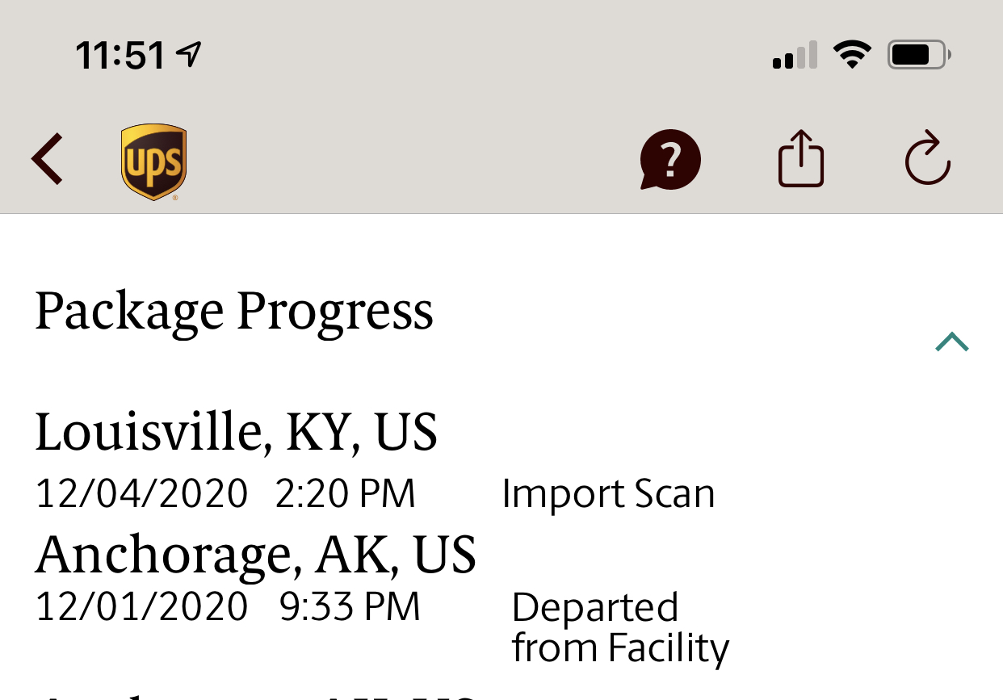Tap the 9:33 PM timestamp
The height and width of the screenshot is (700, 1003).
(x=350, y=606)
